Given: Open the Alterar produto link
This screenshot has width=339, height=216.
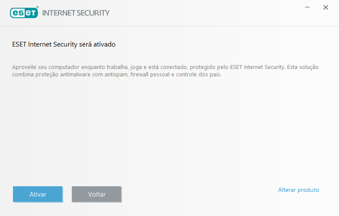Looking at the screenshot, I should (298, 190).
